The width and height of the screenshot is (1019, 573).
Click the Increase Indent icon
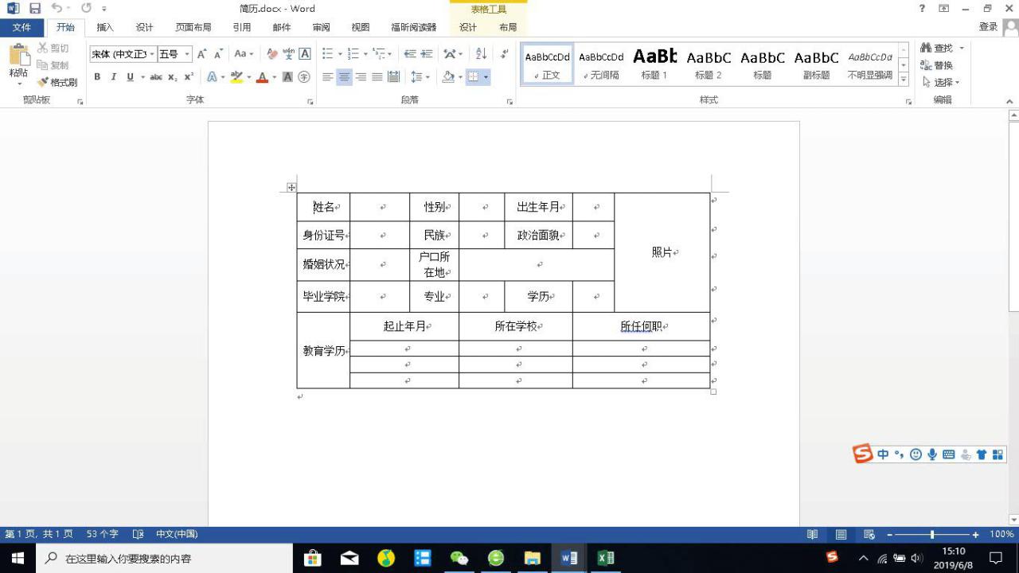click(427, 54)
